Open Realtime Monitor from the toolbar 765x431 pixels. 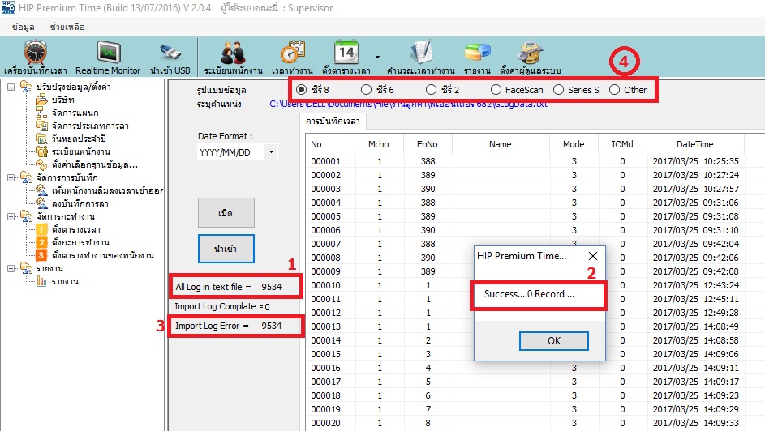(108, 52)
